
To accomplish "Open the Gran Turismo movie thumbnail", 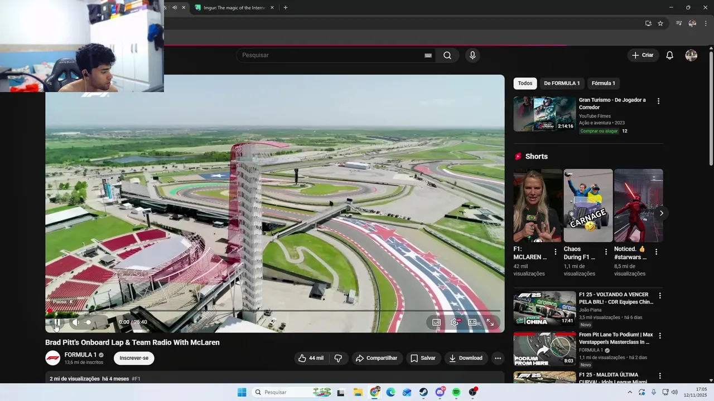I will pos(544,114).
